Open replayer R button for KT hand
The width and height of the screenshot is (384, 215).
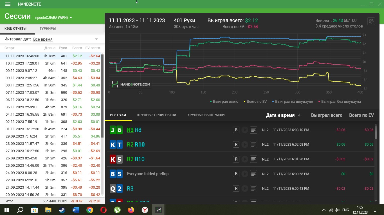(236, 145)
